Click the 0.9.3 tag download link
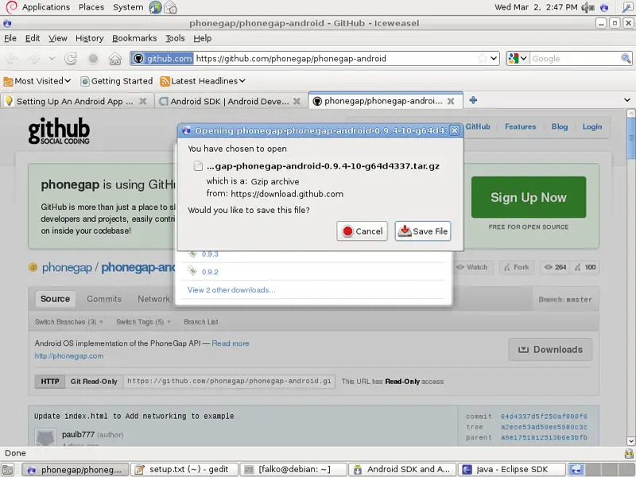636x477 pixels. click(210, 254)
